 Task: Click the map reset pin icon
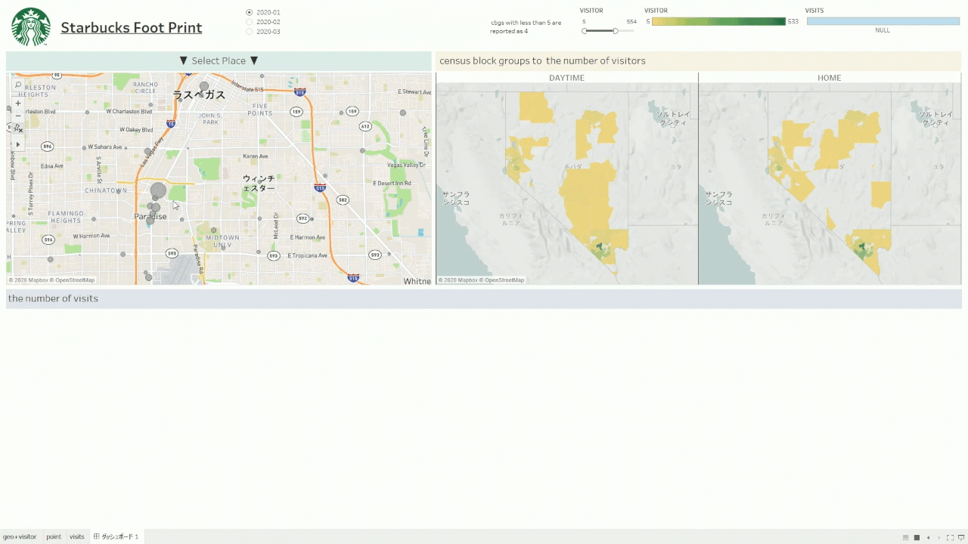point(18,128)
